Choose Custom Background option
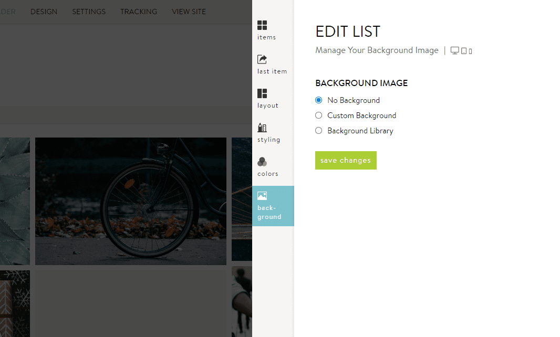Viewport: 560px width, 337px height. pyautogui.click(x=318, y=115)
